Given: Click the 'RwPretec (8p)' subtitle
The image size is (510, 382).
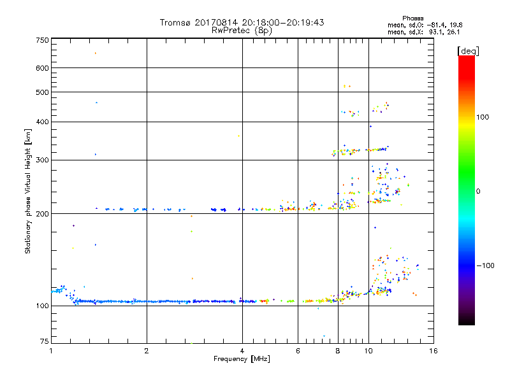Looking at the screenshot, I should [242, 31].
